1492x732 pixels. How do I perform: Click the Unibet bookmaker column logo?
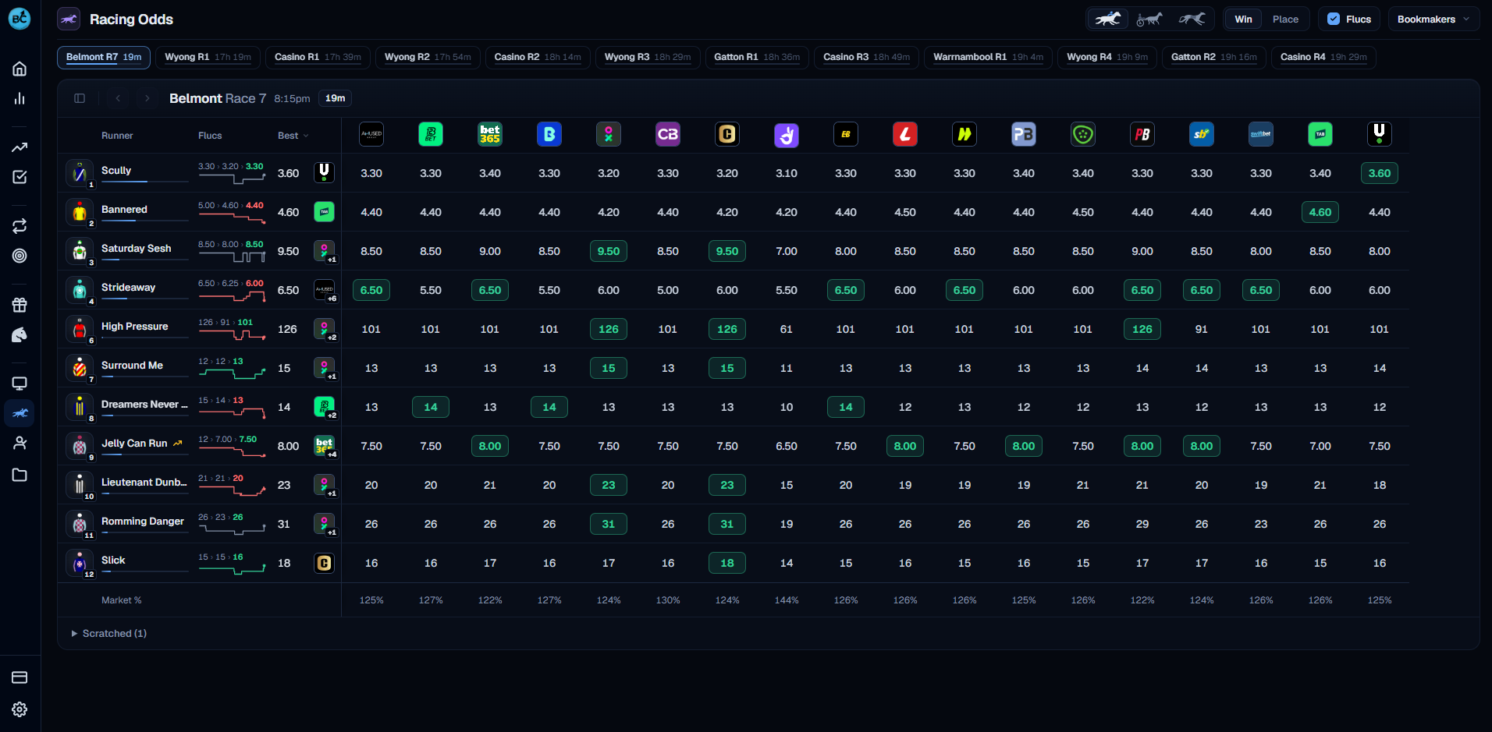[1380, 134]
